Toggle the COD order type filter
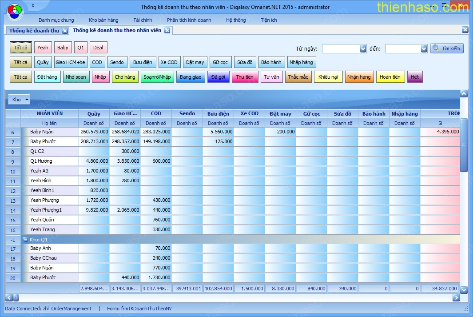Image resolution: width=473 pixels, height=317 pixels. click(97, 62)
